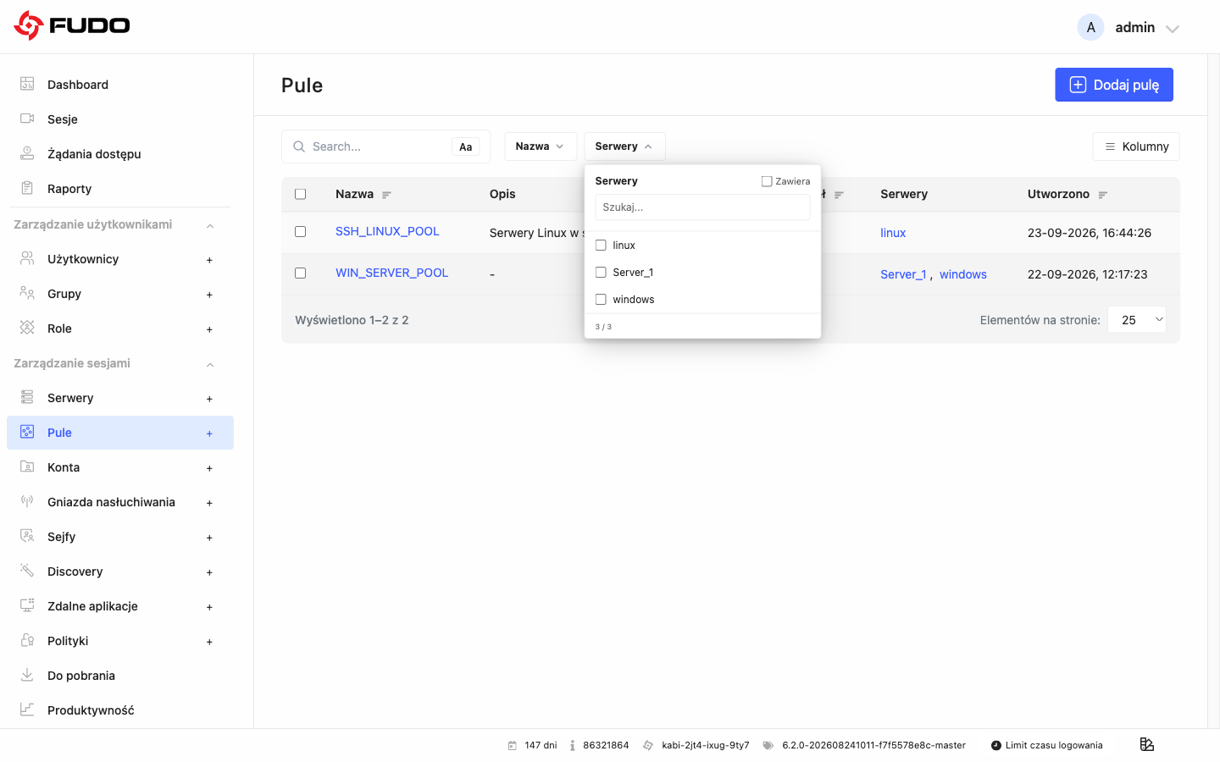Click the Role sidebar icon
Image resolution: width=1220 pixels, height=762 pixels.
[27, 328]
